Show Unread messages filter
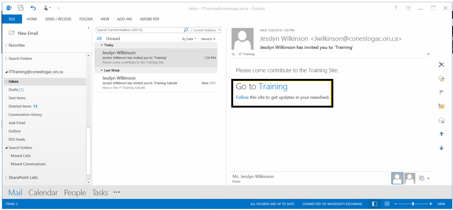Image resolution: width=453 pixels, height=210 pixels. tap(113, 39)
